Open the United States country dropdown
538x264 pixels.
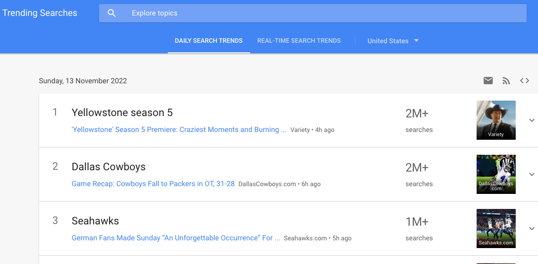(x=393, y=41)
